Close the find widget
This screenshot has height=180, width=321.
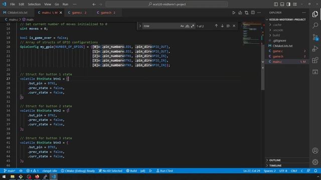pyautogui.click(x=234, y=26)
